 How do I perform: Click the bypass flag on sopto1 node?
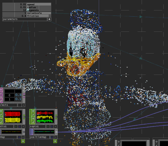33,115
